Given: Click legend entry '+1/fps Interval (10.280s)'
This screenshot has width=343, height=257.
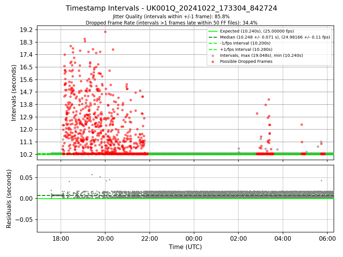Looking at the screenshot, I should click(245, 49).
